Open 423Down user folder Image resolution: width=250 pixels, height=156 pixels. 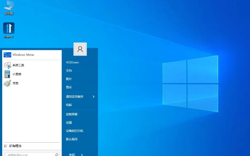(72, 62)
